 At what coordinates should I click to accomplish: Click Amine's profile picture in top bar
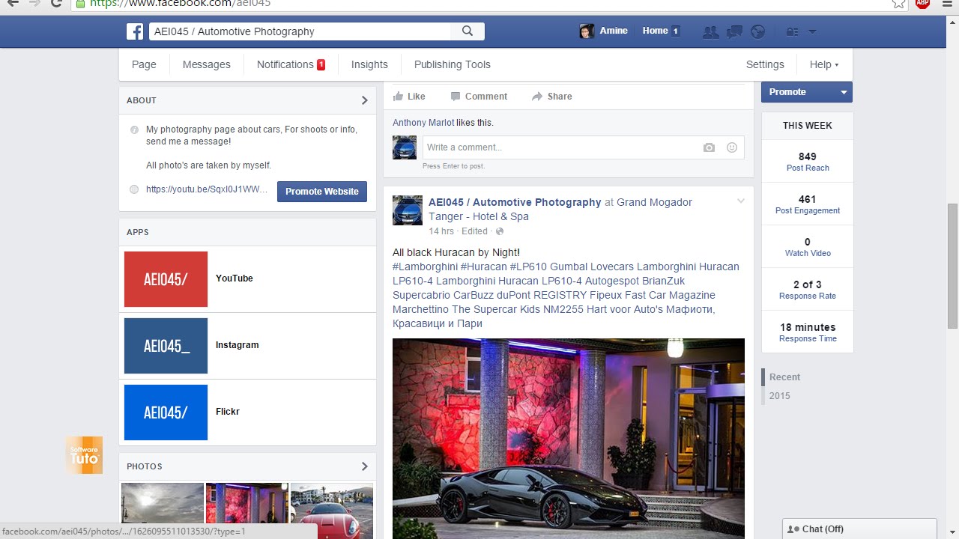(x=587, y=31)
